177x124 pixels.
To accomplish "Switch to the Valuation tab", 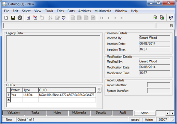I will point(14,113).
